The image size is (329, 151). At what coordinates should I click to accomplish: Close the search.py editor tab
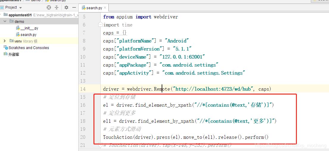tap(105, 8)
